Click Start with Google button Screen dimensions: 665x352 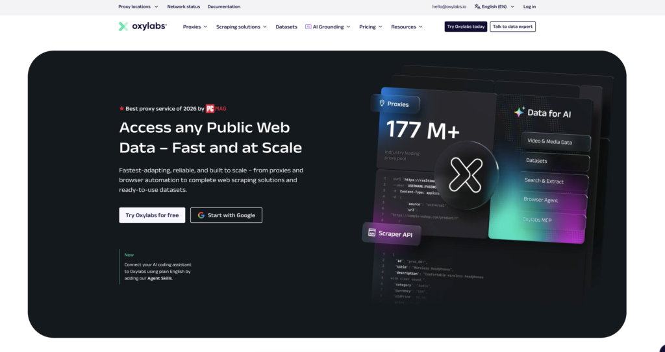(226, 215)
